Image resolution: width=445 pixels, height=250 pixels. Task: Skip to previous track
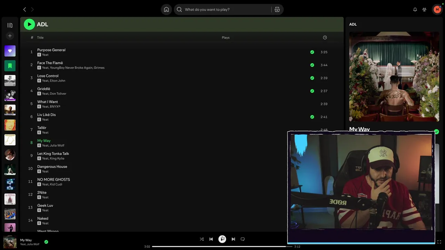(x=211, y=239)
